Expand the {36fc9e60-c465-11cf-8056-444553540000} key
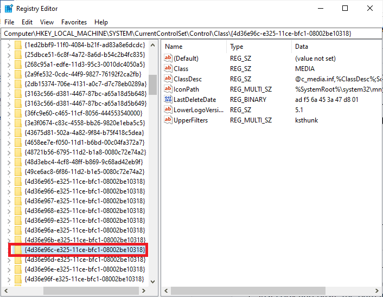This screenshot has width=383, height=297. click(9, 114)
